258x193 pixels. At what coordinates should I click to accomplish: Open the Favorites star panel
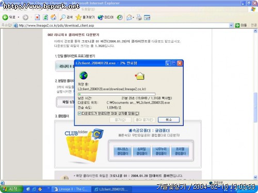85,17
